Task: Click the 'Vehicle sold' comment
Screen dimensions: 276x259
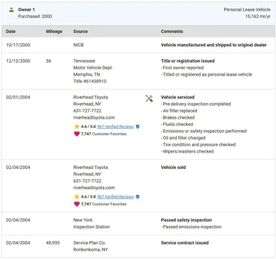Action: (173, 167)
